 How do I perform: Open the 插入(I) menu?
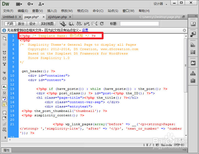pyautogui.click(x=52, y=11)
